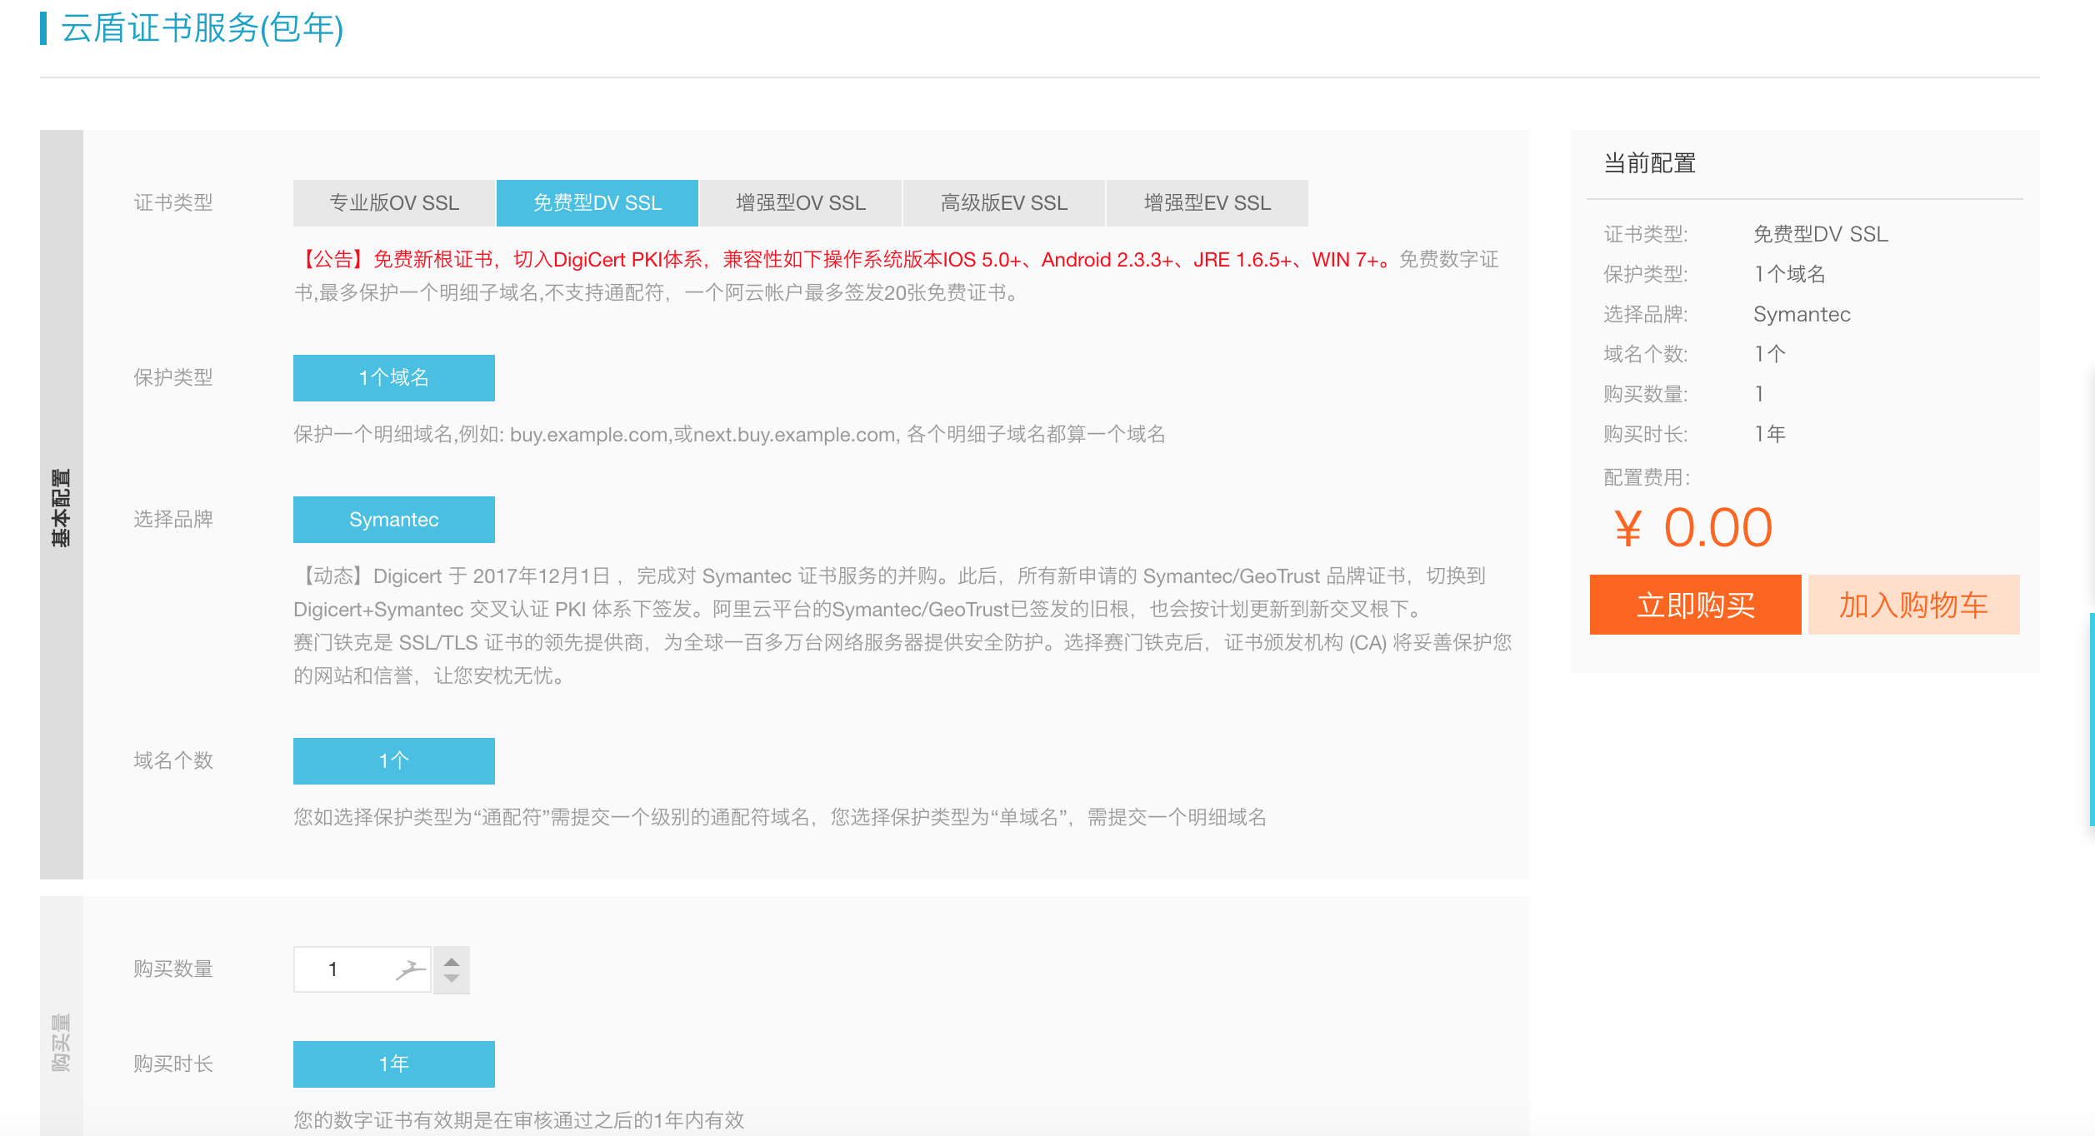Click the 1年 value in current configuration
This screenshot has width=2095, height=1136.
tap(1770, 435)
